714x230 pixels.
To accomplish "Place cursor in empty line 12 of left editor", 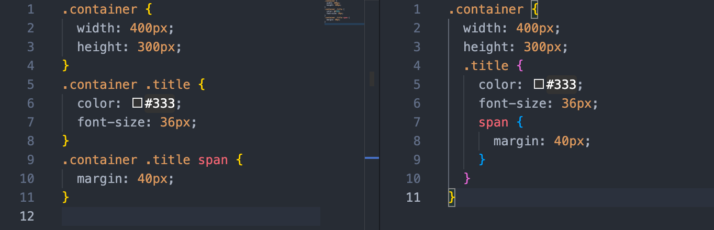I will tap(191, 216).
